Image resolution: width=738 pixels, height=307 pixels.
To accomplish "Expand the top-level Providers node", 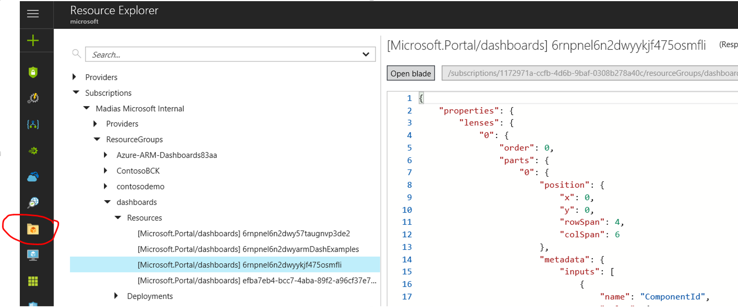I will (74, 77).
